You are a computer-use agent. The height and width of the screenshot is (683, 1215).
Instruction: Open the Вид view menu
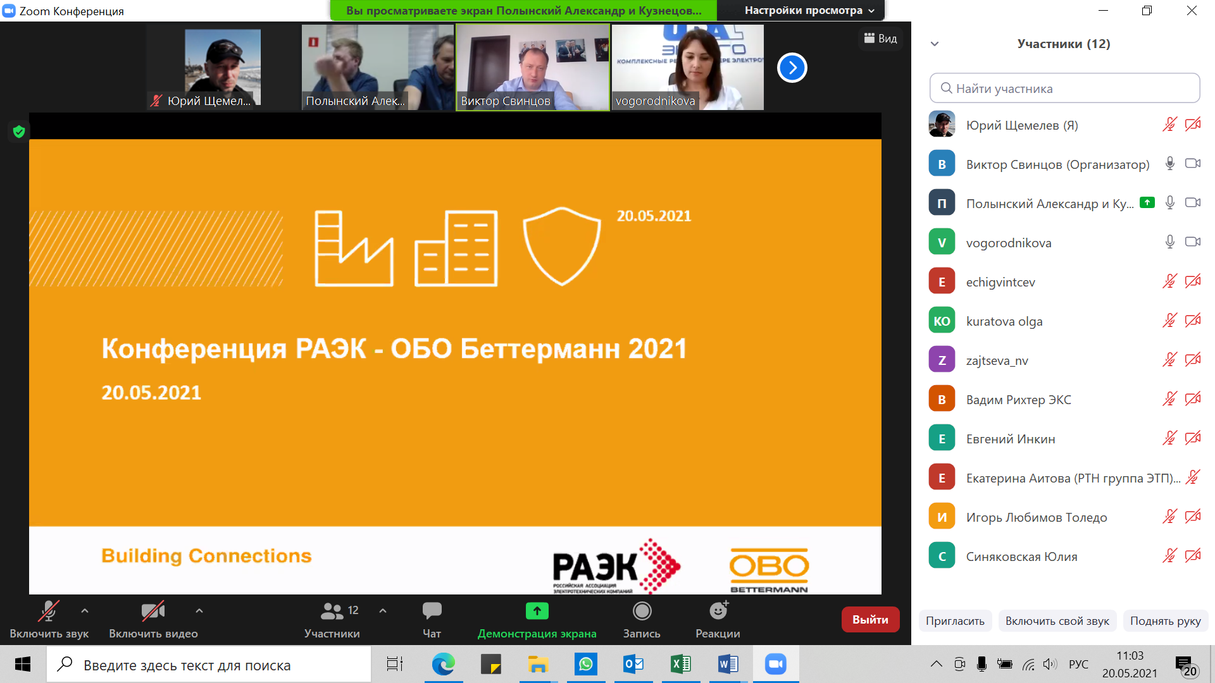880,39
